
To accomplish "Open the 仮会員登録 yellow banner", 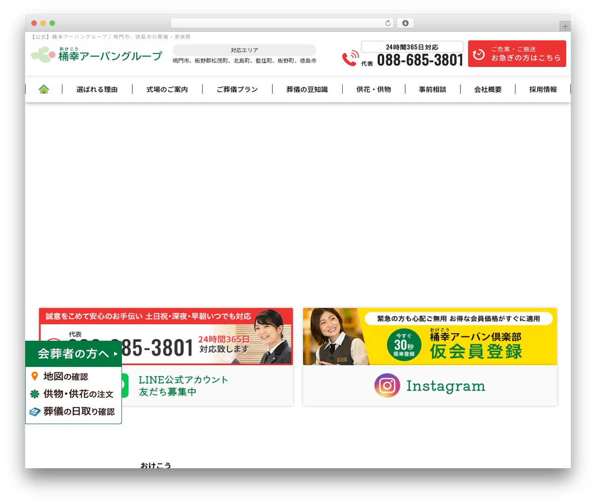I will point(430,336).
